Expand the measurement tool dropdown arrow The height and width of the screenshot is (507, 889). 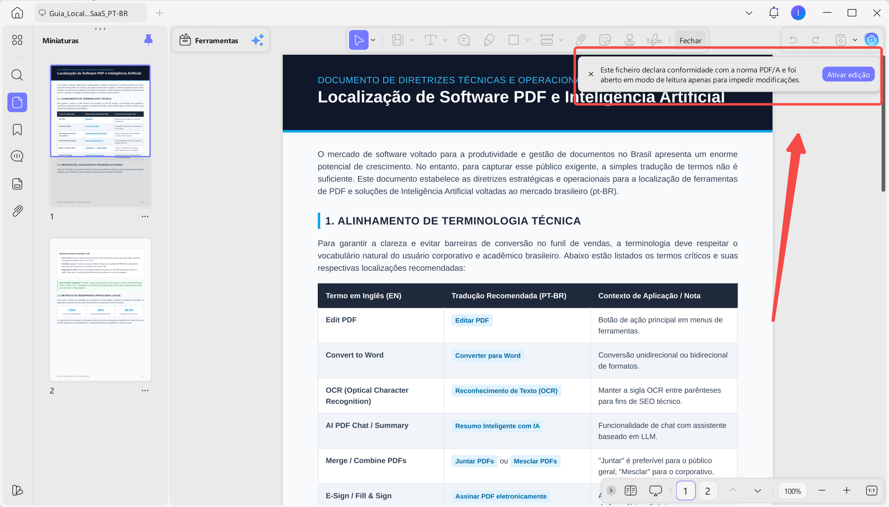[561, 40]
